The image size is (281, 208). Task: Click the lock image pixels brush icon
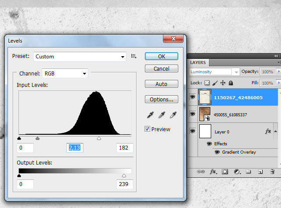[215, 83]
